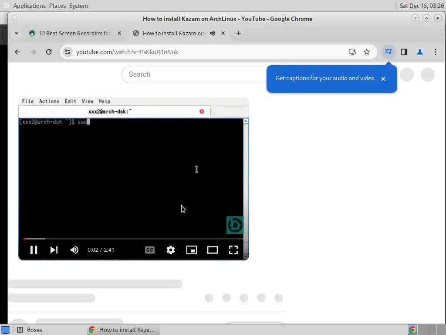Click the channel watermark logo in video
Image resolution: width=446 pixels, height=335 pixels.
(x=235, y=225)
